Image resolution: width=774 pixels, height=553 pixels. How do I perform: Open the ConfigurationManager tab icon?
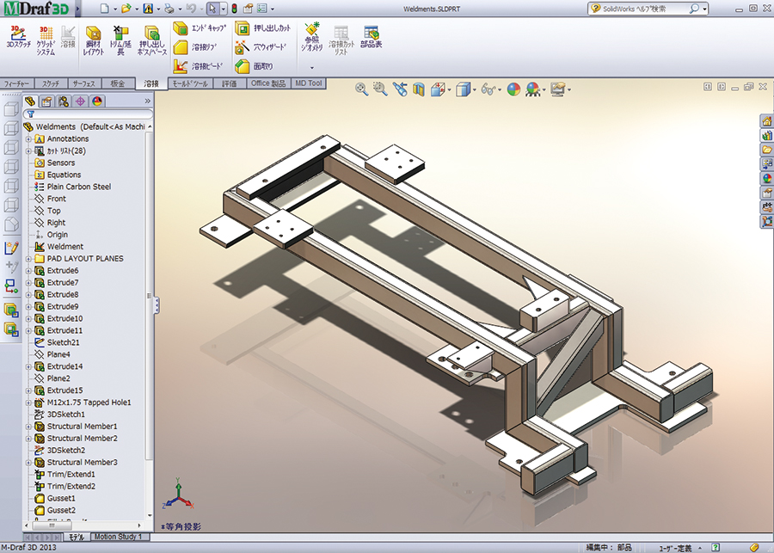pos(63,101)
